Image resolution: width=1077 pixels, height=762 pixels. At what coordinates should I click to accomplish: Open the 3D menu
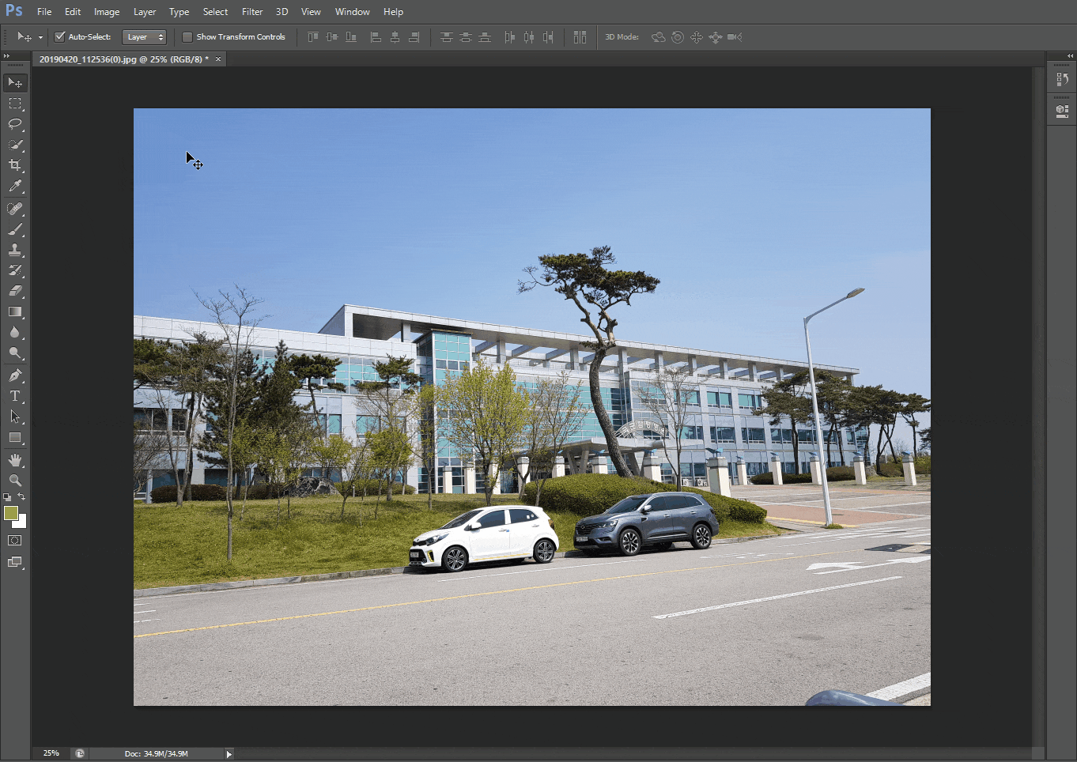coord(282,12)
